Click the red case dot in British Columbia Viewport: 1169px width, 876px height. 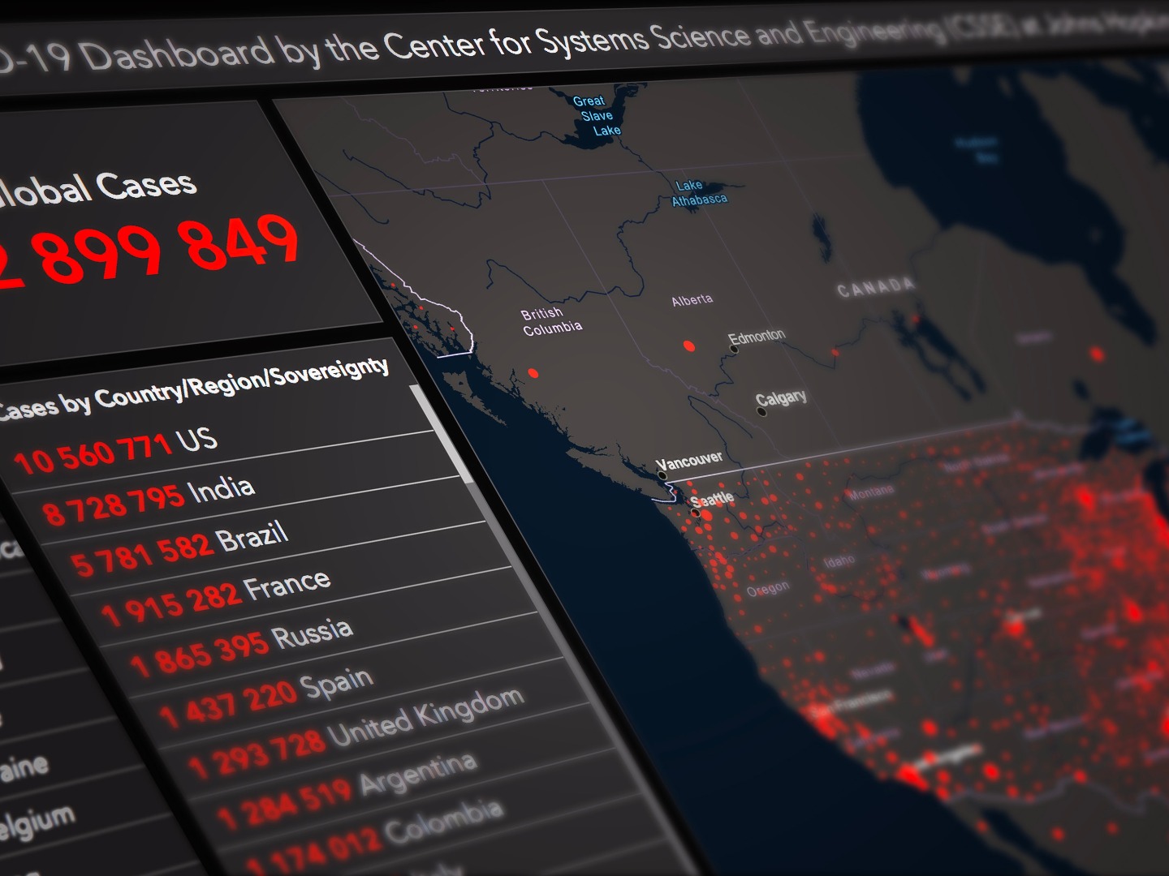[533, 373]
